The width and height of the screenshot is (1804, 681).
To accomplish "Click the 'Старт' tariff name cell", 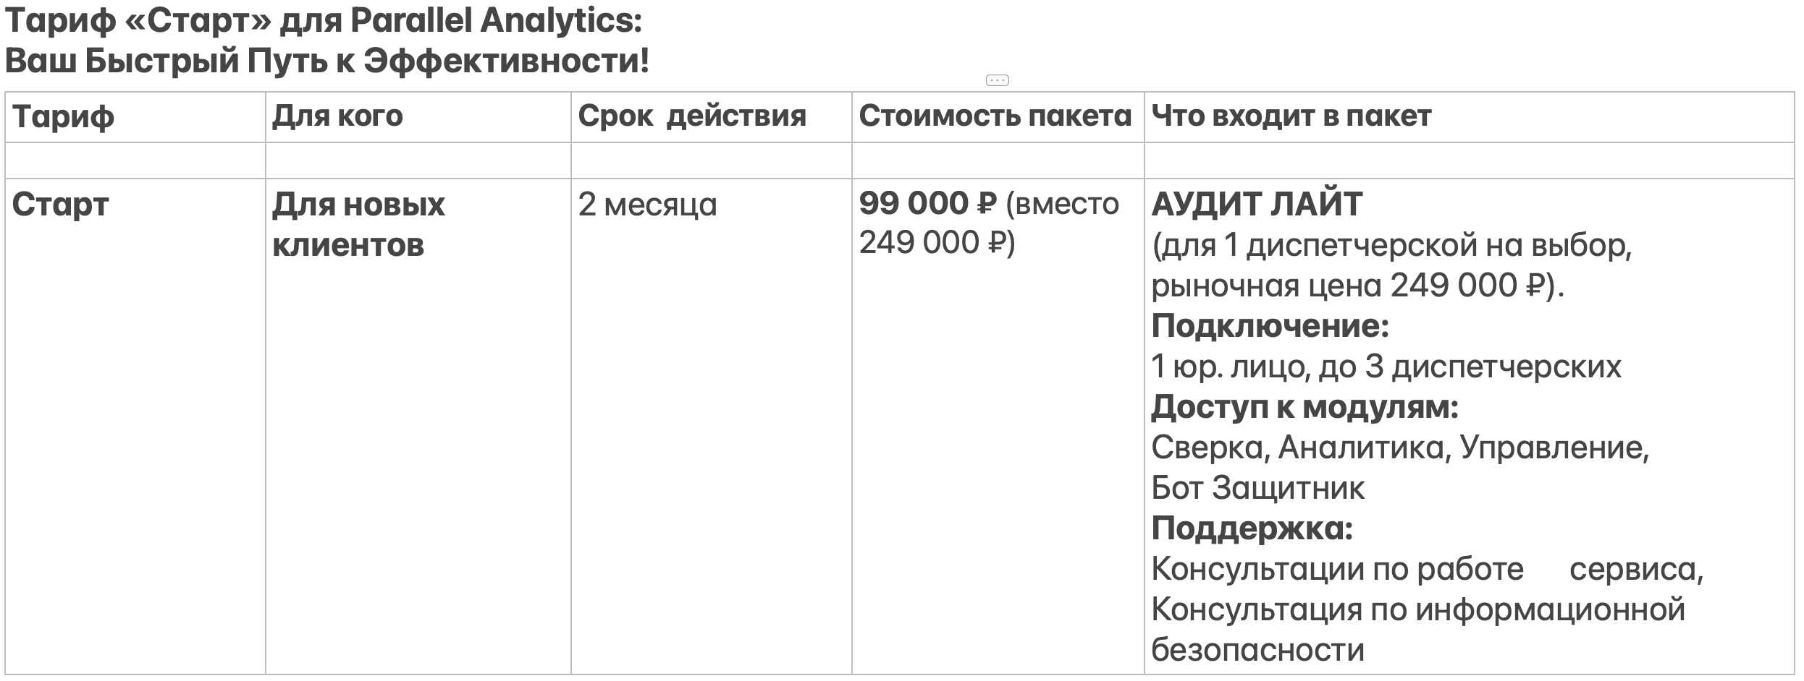I will tap(135, 427).
